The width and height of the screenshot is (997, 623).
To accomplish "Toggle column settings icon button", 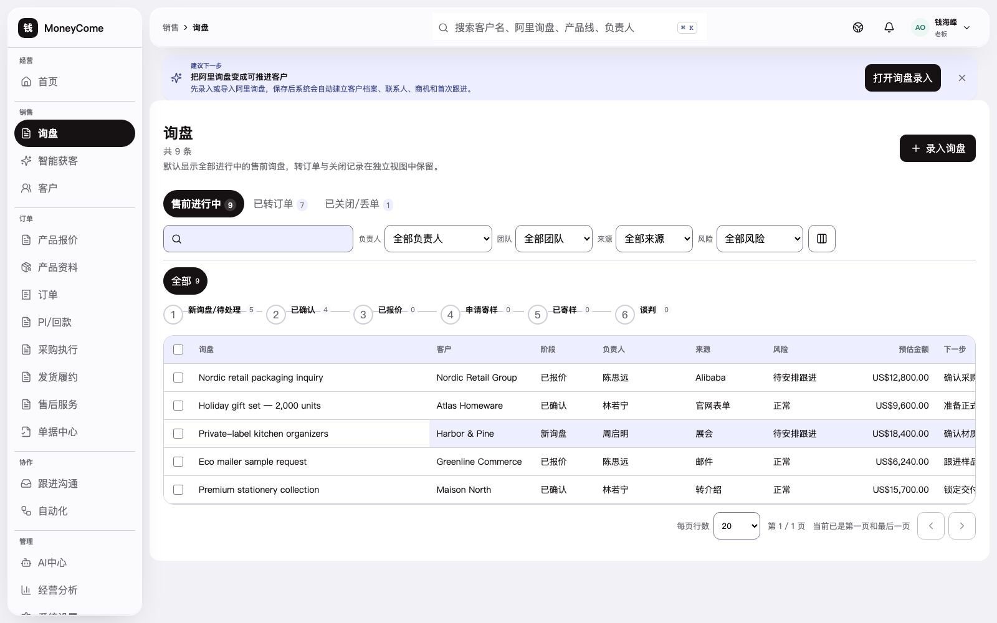I will pos(822,239).
